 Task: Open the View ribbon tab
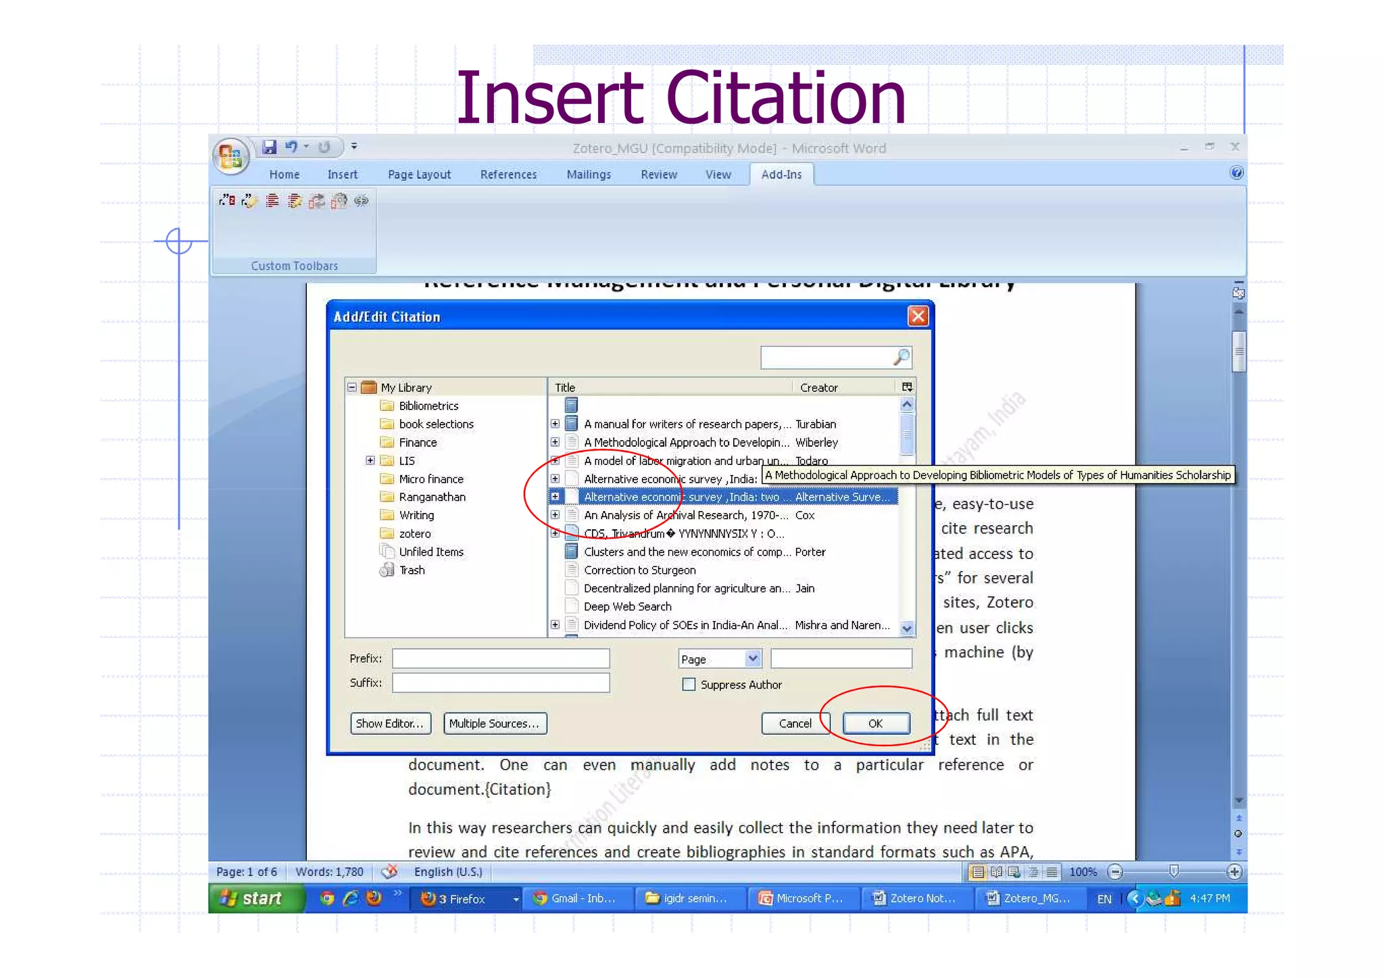point(718,174)
